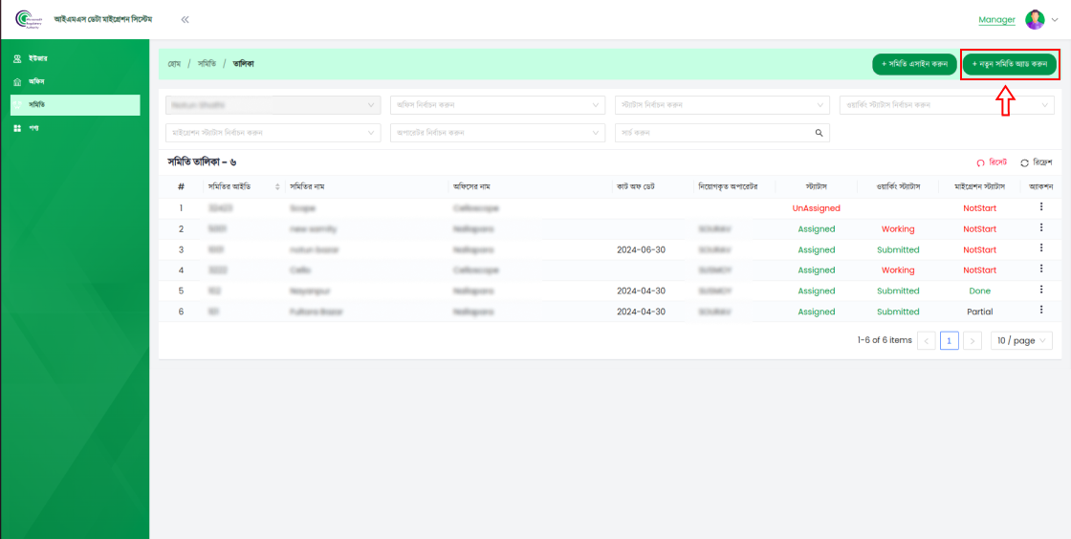Sort by সমিতির আইডি column arrows
This screenshot has height=539, width=1071.
(x=277, y=186)
